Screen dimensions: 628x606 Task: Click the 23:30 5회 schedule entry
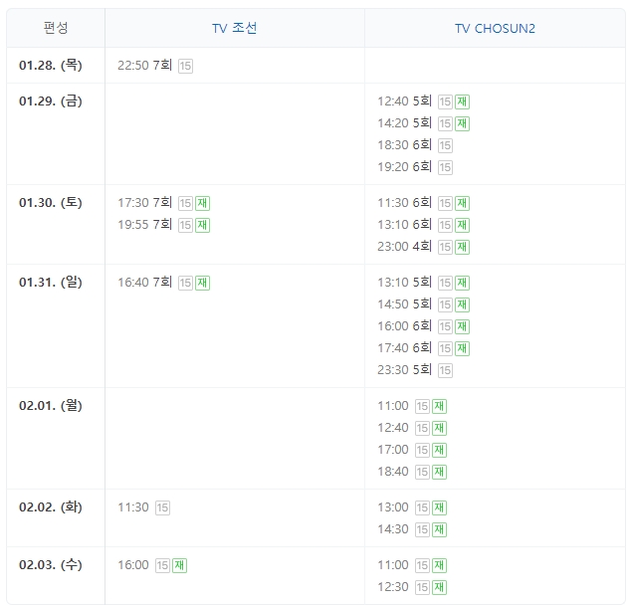(404, 370)
